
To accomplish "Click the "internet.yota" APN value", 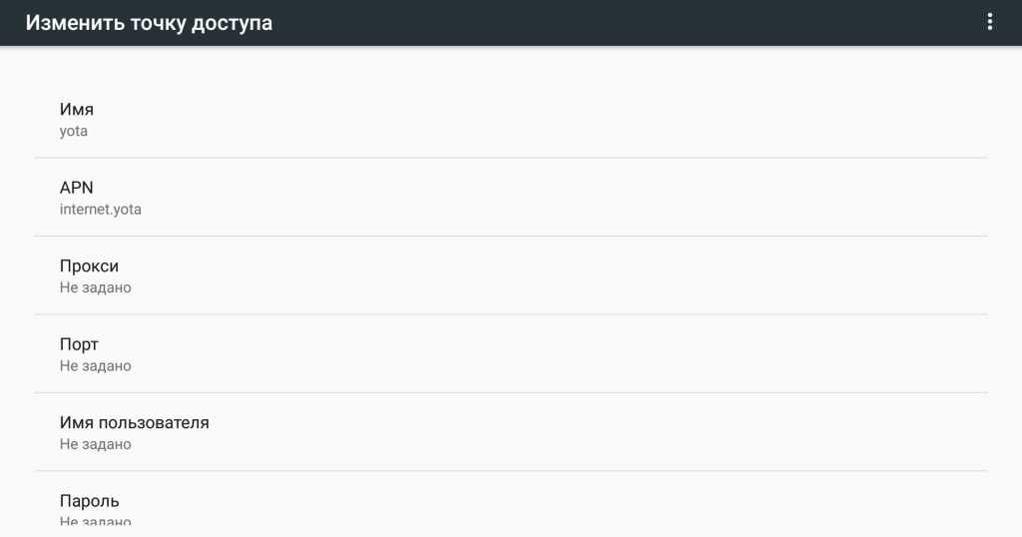I will (x=100, y=210).
